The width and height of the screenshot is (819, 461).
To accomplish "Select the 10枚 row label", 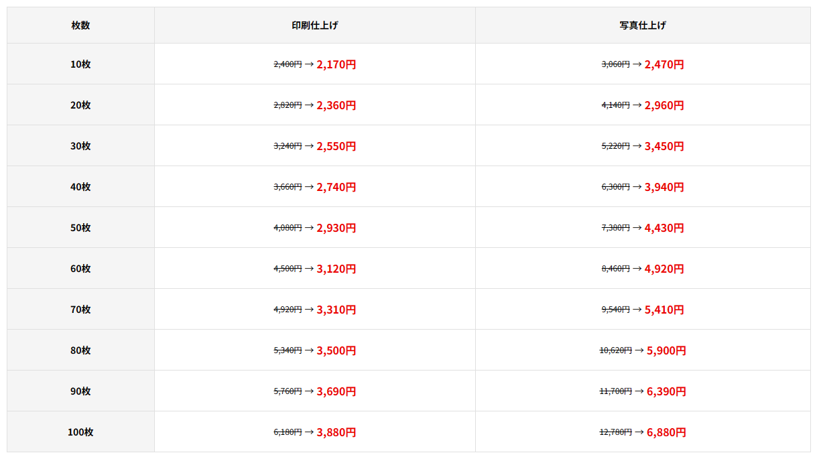I will coord(80,64).
